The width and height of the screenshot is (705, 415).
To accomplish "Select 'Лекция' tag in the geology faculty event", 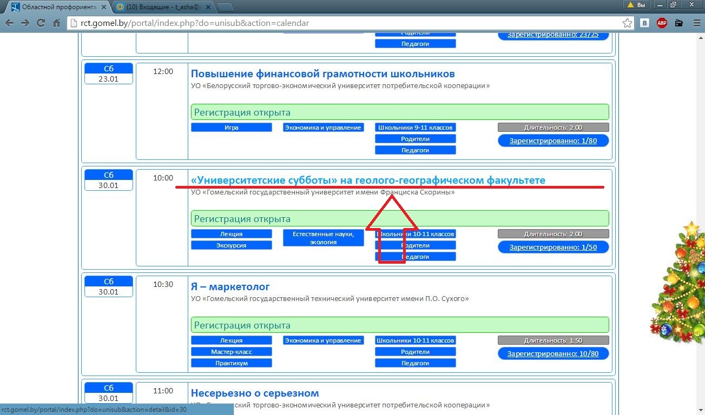I will [232, 234].
